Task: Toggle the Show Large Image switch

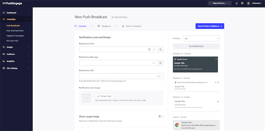Action: pyautogui.click(x=161, y=116)
